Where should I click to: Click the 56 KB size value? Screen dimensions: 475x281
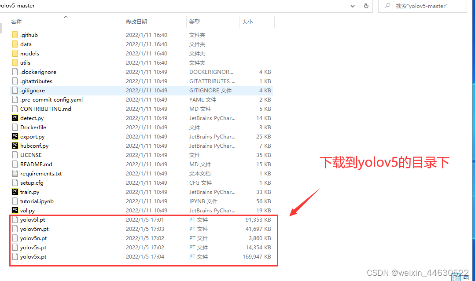click(264, 201)
